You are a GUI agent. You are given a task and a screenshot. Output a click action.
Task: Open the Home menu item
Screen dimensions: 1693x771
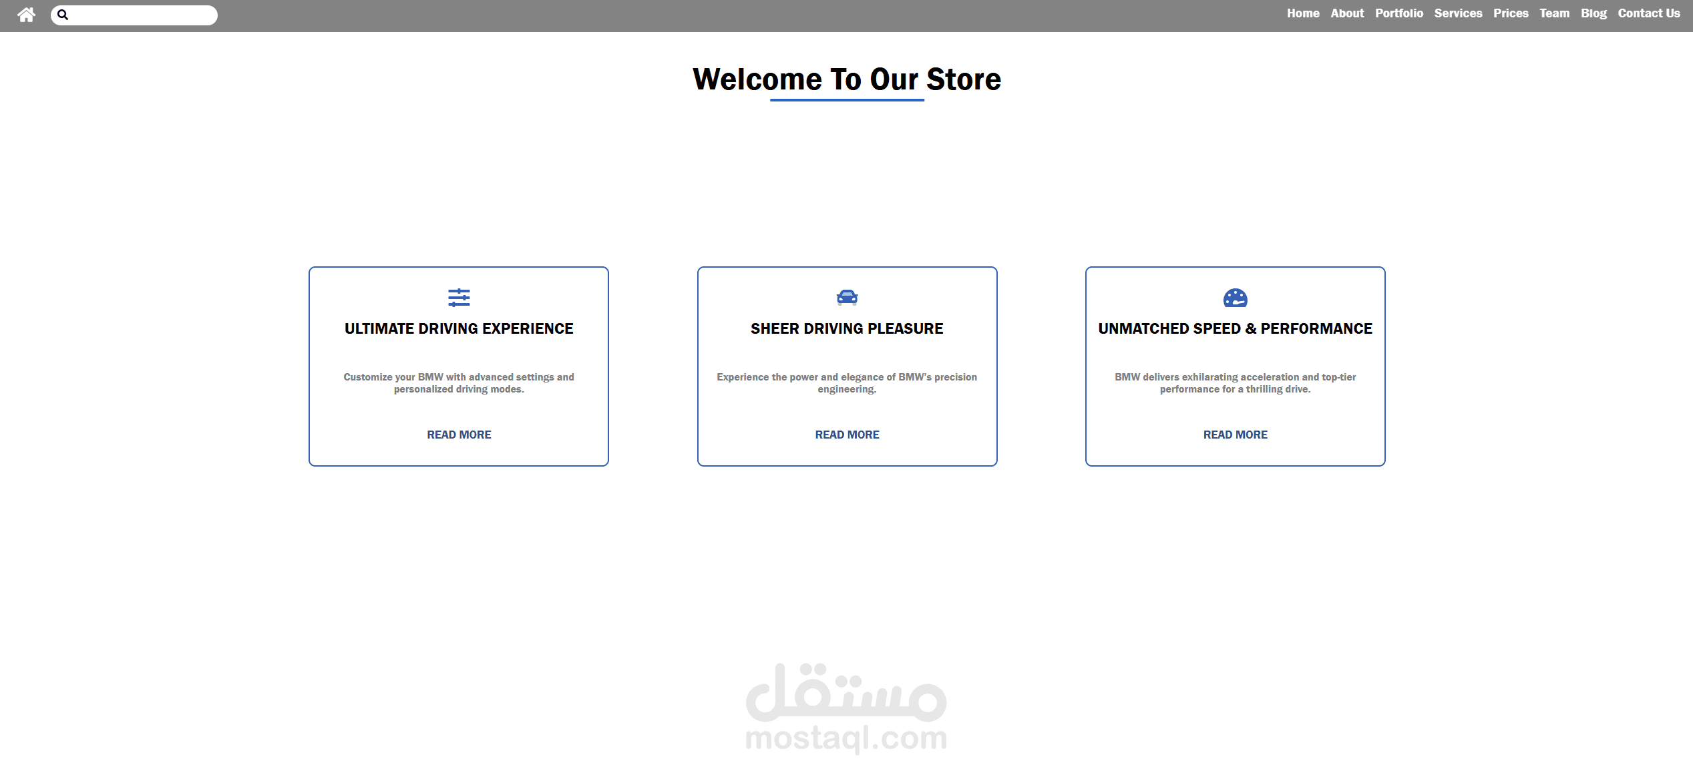tap(1303, 13)
